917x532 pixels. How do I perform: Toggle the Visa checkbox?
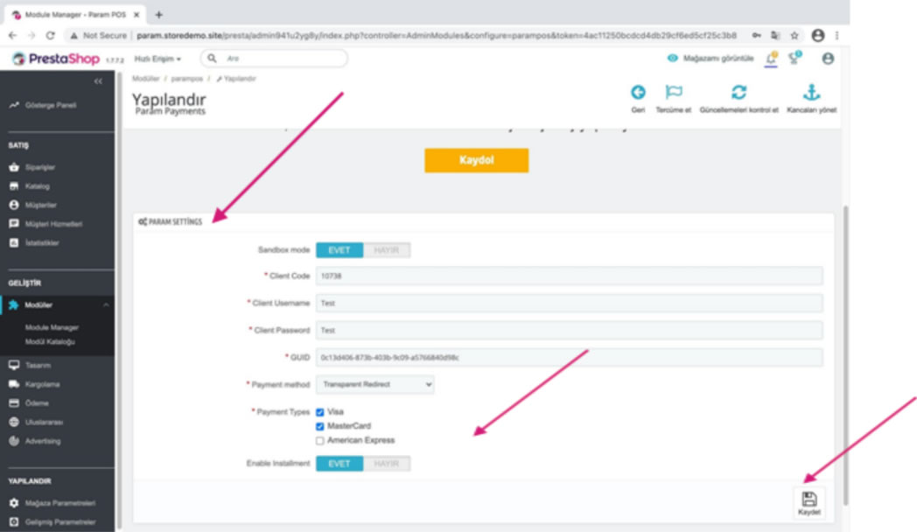tap(320, 412)
